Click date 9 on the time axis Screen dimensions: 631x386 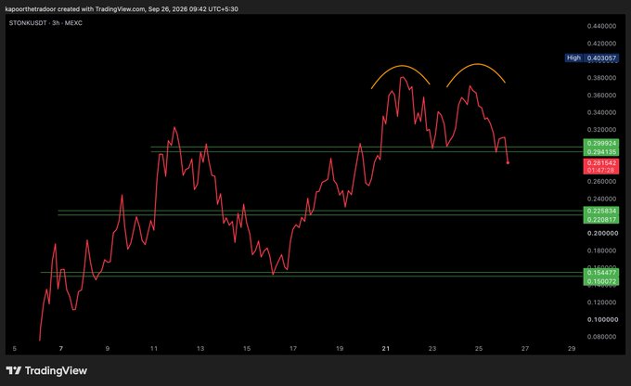tap(108, 349)
